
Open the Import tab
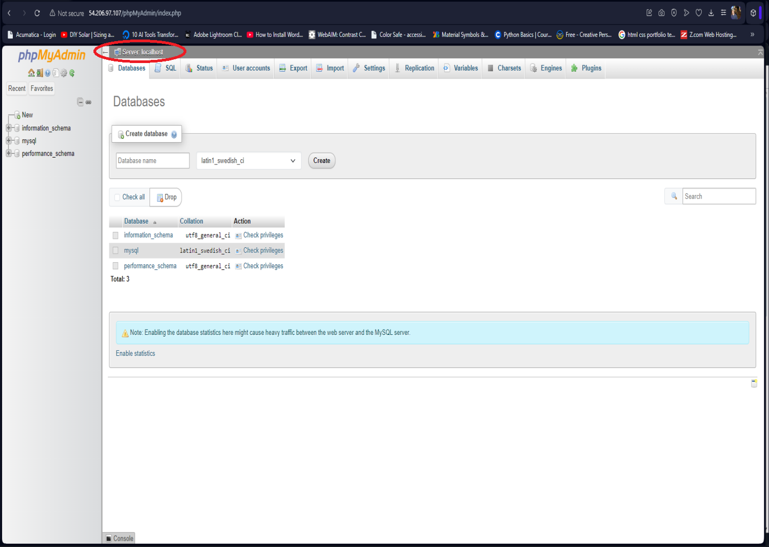(x=330, y=68)
